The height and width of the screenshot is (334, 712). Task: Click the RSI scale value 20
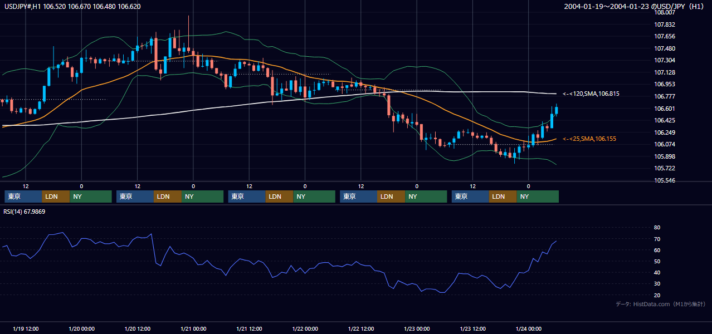(657, 295)
